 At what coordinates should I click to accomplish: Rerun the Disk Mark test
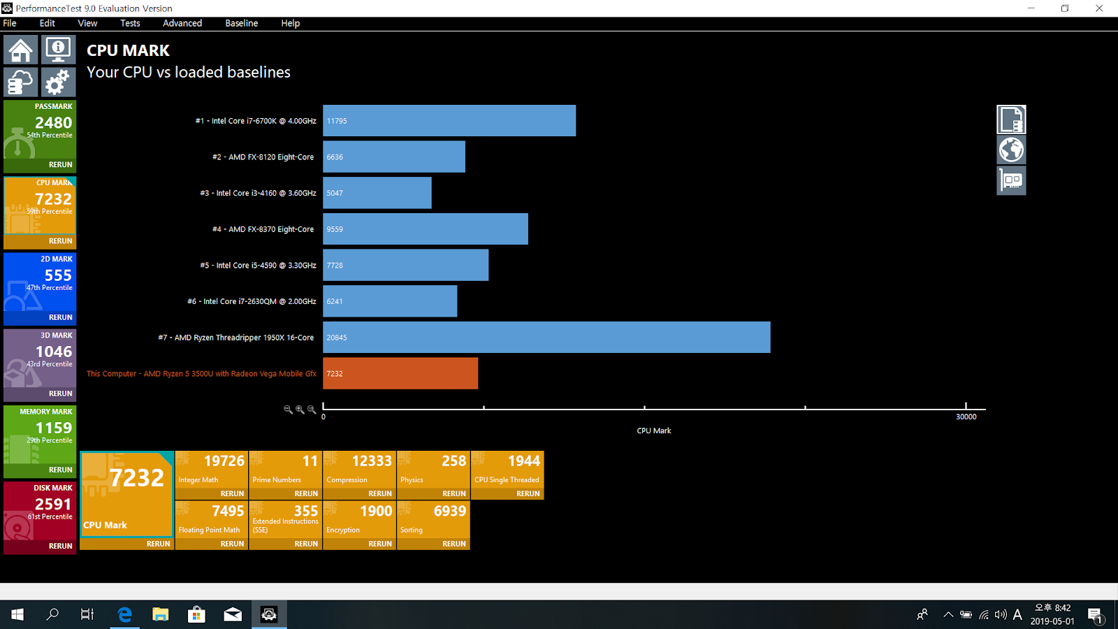click(x=60, y=546)
